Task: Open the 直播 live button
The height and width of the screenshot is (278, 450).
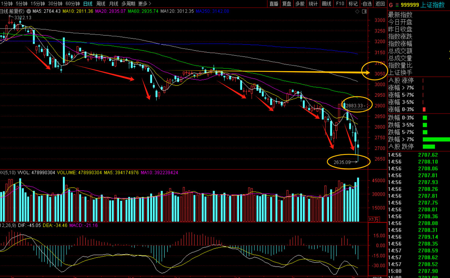Action: point(274,4)
